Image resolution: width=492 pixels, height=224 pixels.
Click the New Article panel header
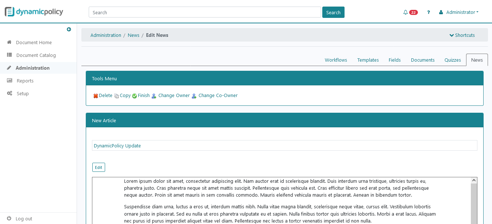[285, 120]
